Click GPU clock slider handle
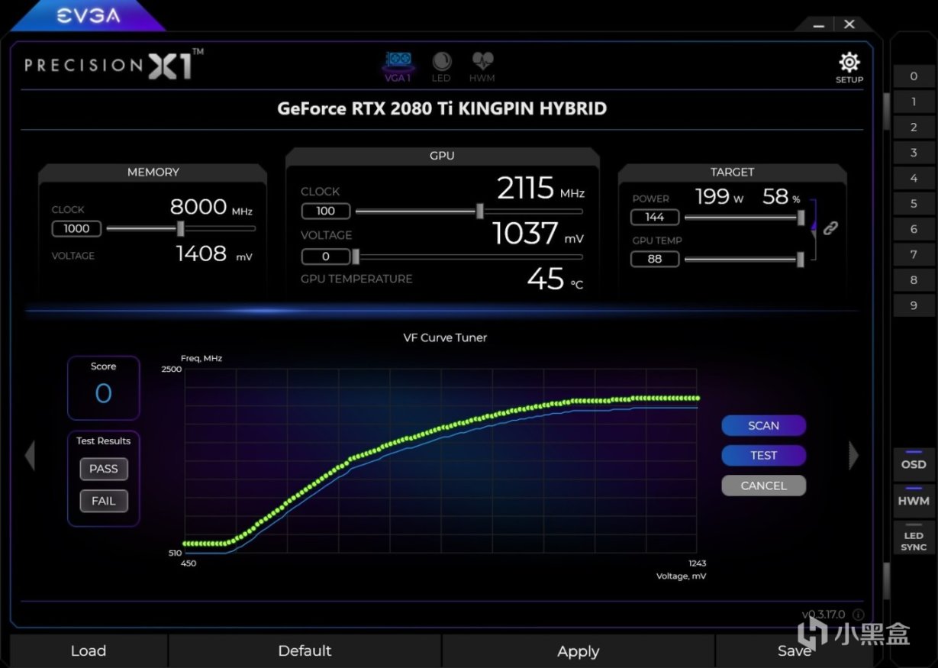This screenshot has width=938, height=668. pyautogui.click(x=479, y=211)
